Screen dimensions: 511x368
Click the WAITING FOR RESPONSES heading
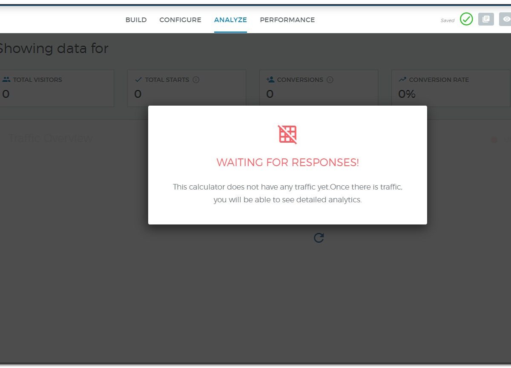[287, 162]
